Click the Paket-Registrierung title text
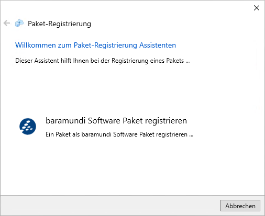 click(59, 24)
